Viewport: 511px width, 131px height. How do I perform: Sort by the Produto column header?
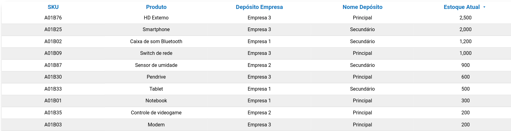[156, 7]
